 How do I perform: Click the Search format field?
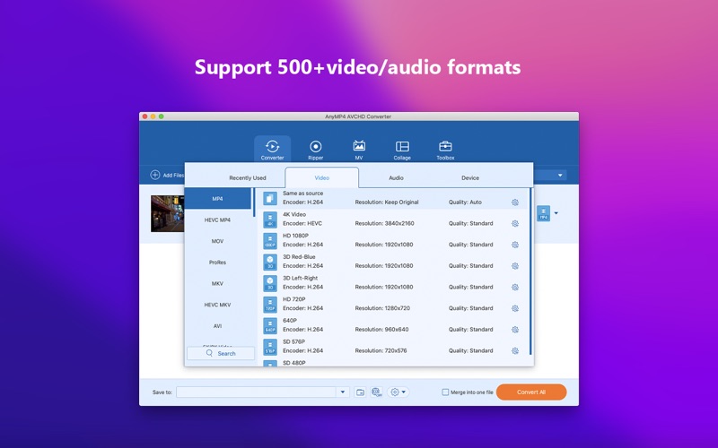(x=221, y=353)
